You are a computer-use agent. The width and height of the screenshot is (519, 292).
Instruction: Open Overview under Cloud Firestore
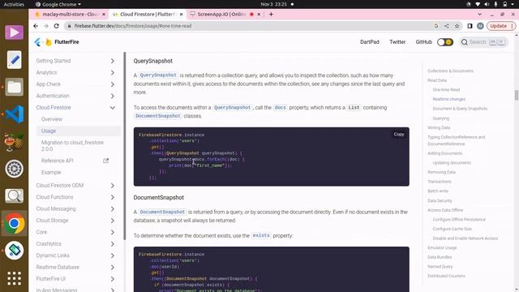pyautogui.click(x=52, y=119)
